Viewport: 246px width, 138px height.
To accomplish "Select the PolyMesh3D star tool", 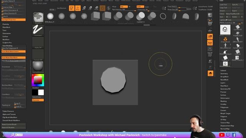I will (x=238, y=33).
